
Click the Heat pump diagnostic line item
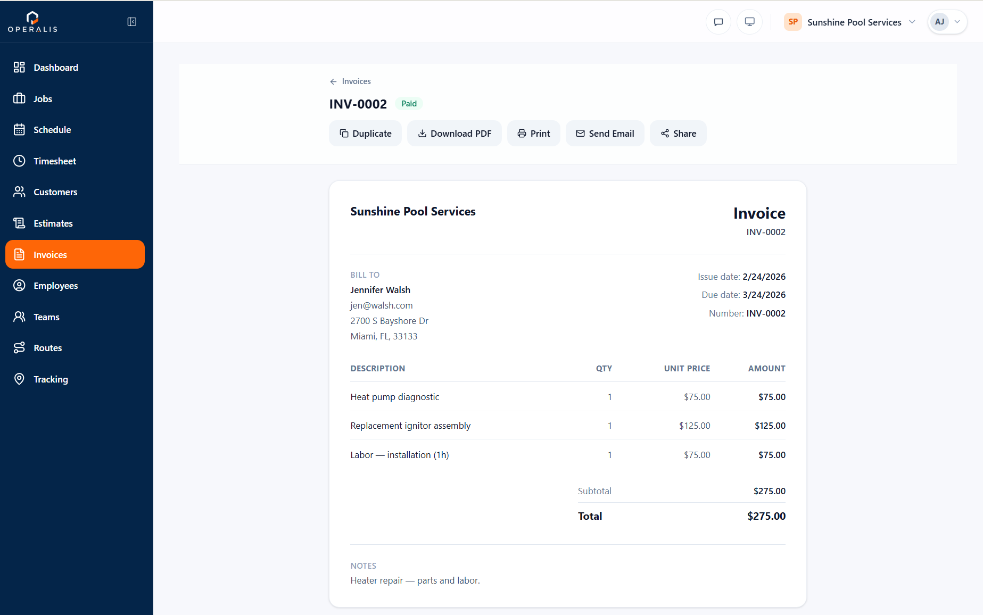395,397
